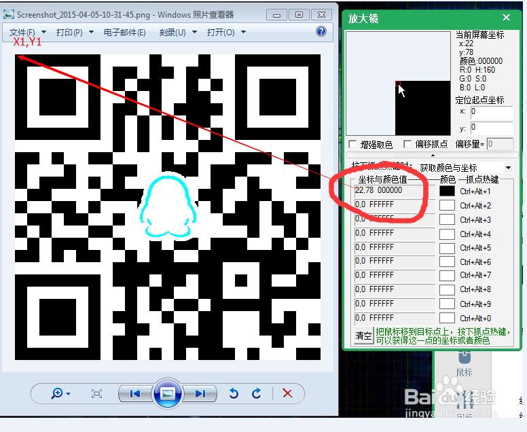Click the actual size fit button

pos(97,393)
